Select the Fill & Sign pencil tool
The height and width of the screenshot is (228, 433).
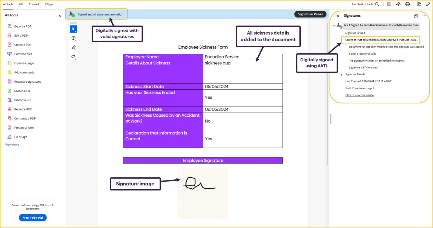point(74,48)
